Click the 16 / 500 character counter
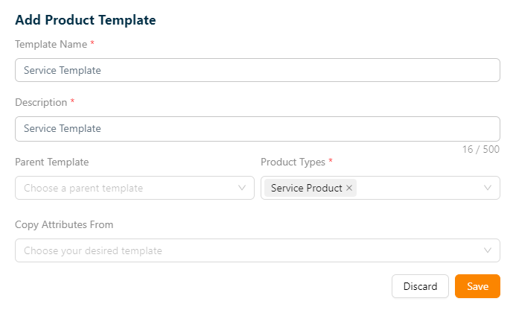The image size is (516, 319). click(x=480, y=149)
